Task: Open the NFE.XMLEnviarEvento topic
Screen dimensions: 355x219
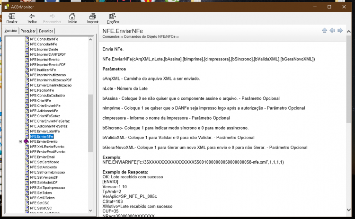Action: (x=47, y=147)
